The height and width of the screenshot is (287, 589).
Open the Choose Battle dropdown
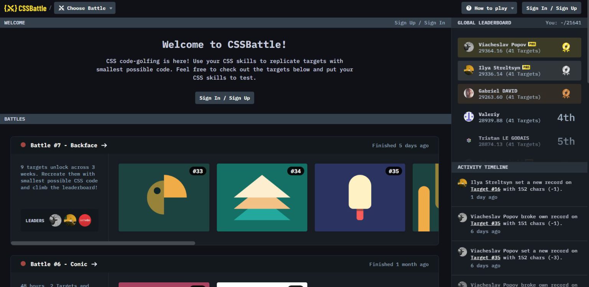pyautogui.click(x=85, y=8)
